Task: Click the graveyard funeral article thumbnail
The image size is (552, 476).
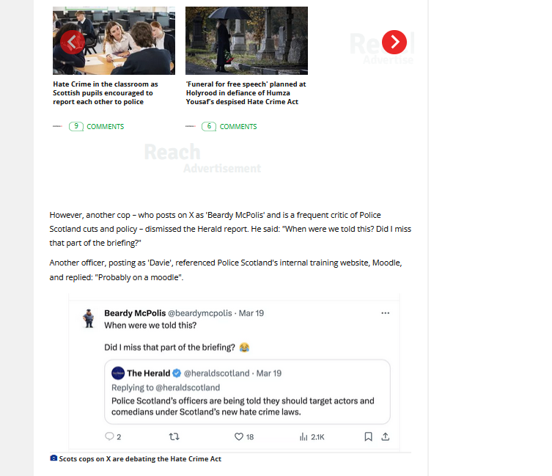Action: (246, 40)
